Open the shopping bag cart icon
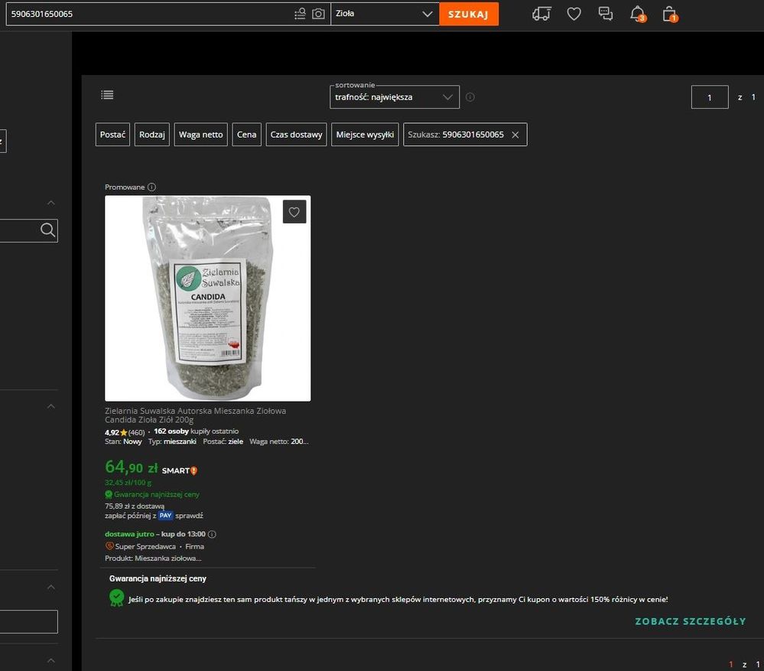The height and width of the screenshot is (671, 764). point(670,14)
